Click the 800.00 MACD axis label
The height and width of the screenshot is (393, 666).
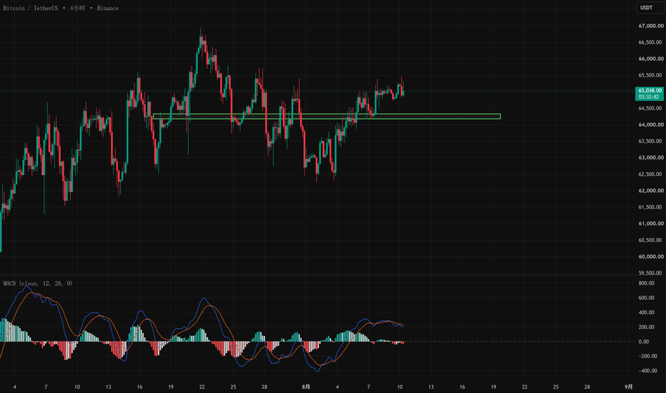[646, 284]
